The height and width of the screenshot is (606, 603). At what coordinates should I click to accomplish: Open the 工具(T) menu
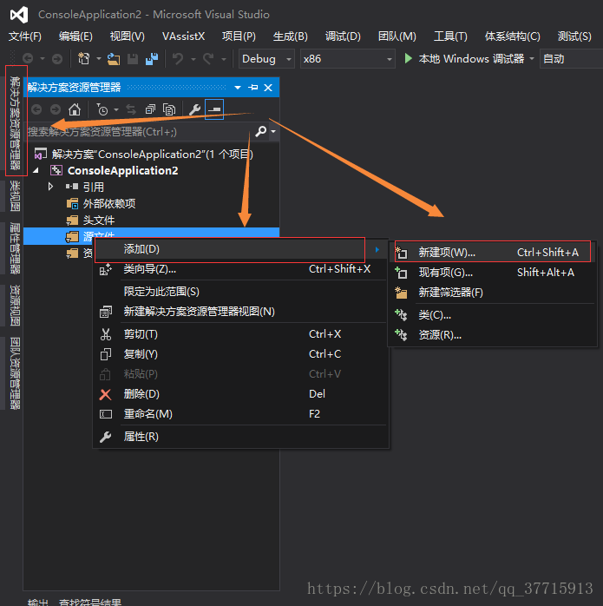[450, 36]
